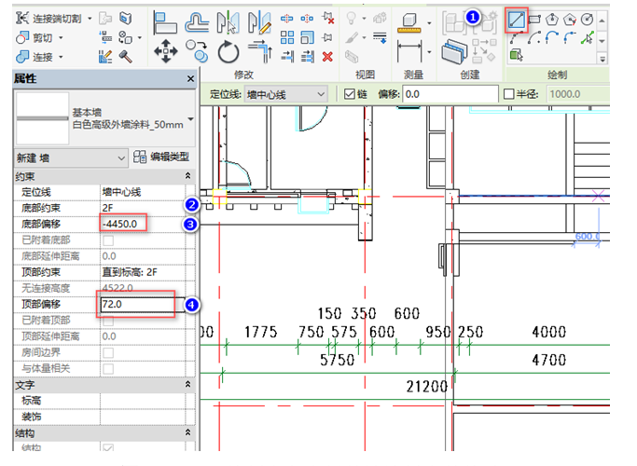
Task: Select the Align tool in Modify panel
Action: [x=166, y=21]
